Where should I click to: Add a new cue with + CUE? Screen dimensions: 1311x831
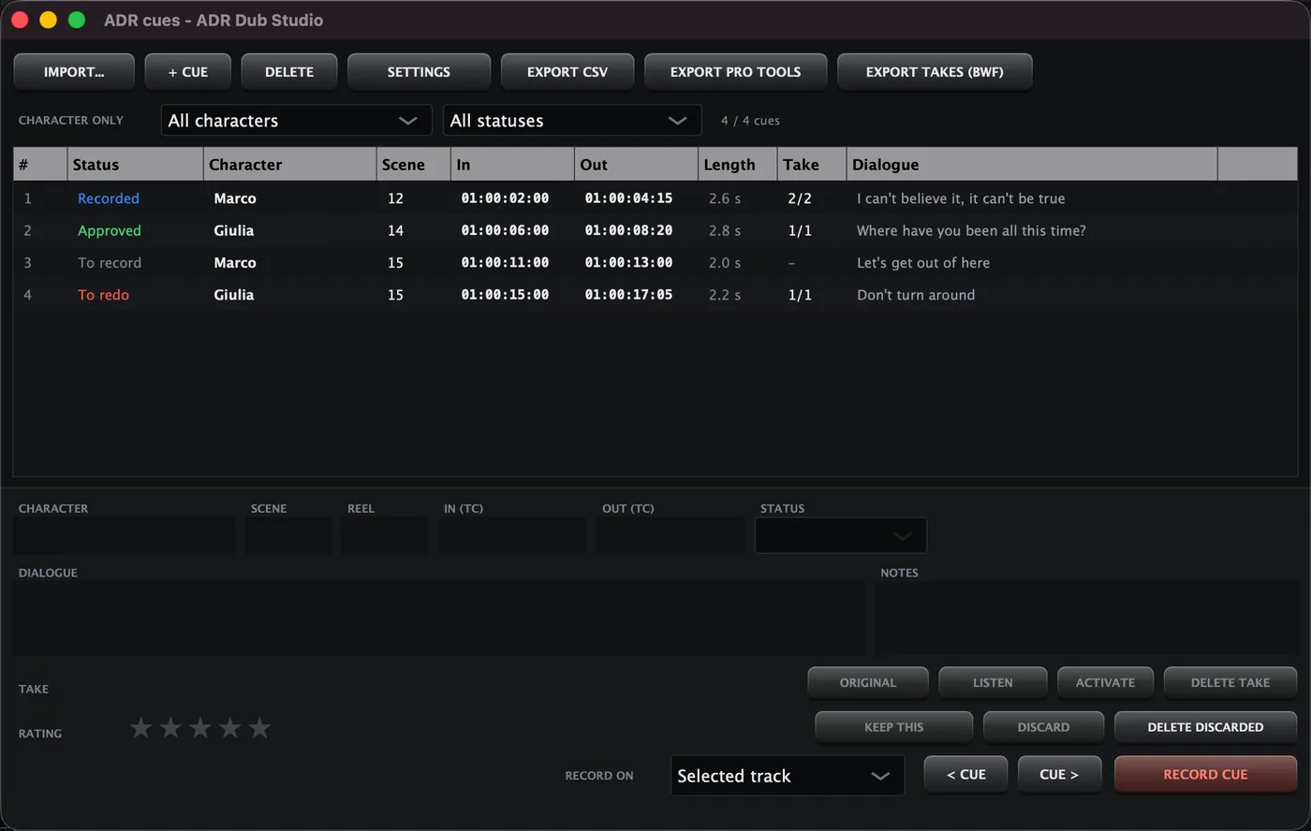pyautogui.click(x=188, y=72)
